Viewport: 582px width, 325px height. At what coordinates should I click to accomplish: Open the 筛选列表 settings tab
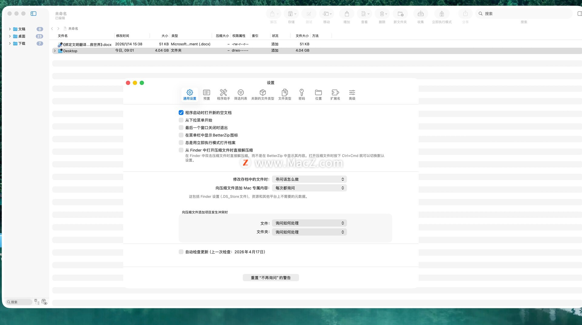point(241,95)
